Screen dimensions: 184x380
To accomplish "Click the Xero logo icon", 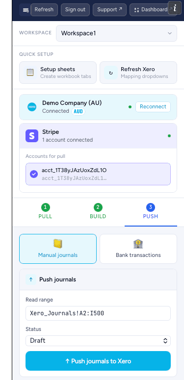I will click(32, 107).
